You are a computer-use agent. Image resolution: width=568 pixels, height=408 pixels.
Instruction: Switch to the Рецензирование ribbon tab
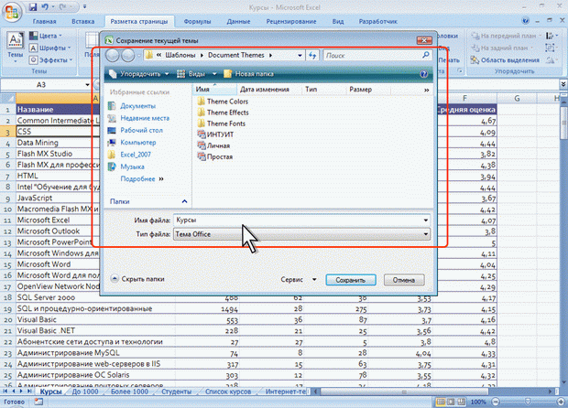pyautogui.click(x=291, y=21)
